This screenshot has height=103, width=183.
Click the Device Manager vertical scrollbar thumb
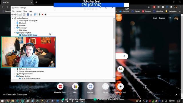[x=114, y=29]
